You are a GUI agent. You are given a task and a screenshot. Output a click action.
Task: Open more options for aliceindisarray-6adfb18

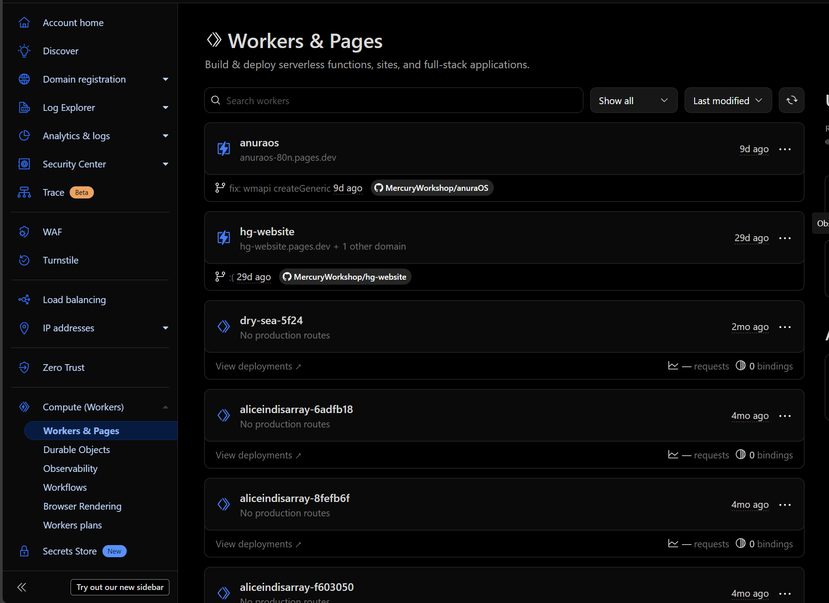tap(785, 416)
